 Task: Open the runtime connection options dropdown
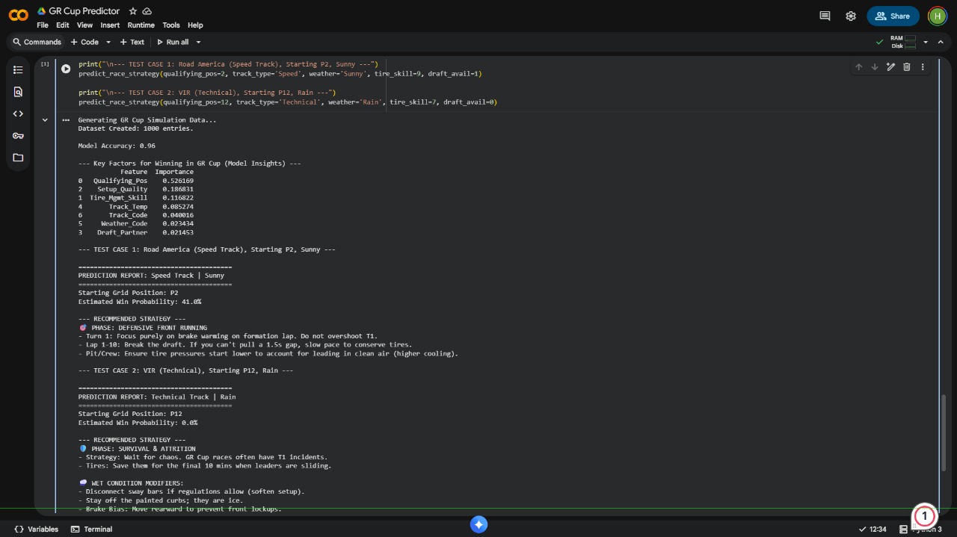pyautogui.click(x=926, y=42)
